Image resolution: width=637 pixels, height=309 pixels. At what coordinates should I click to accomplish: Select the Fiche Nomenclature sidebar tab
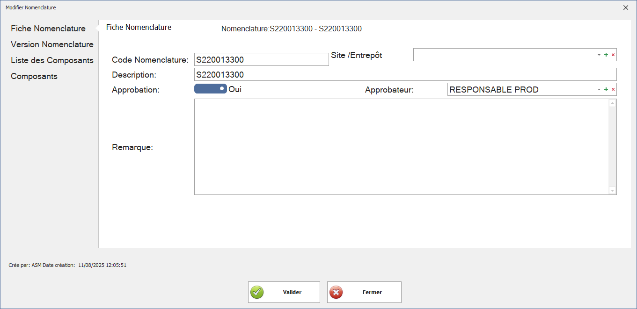tap(48, 29)
